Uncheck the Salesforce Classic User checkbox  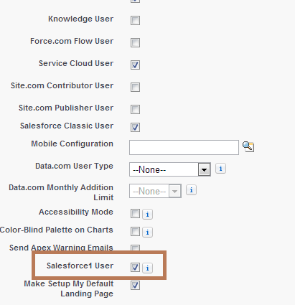click(x=135, y=127)
